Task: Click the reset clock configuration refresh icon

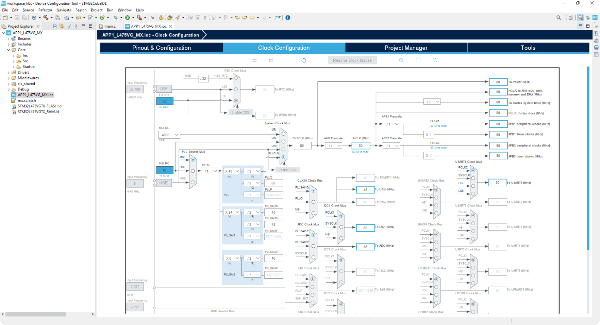Action: coord(304,60)
